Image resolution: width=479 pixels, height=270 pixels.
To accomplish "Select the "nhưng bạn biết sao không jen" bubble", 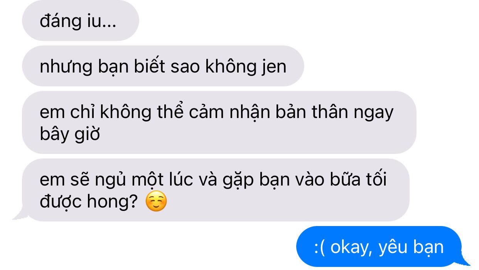I will 163,66.
